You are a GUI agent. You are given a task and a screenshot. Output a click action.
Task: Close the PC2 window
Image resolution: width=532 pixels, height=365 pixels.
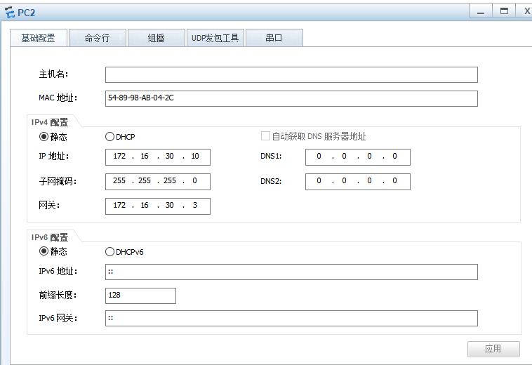(x=526, y=11)
